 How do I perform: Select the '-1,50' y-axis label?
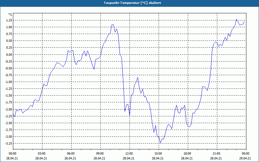(9, 96)
